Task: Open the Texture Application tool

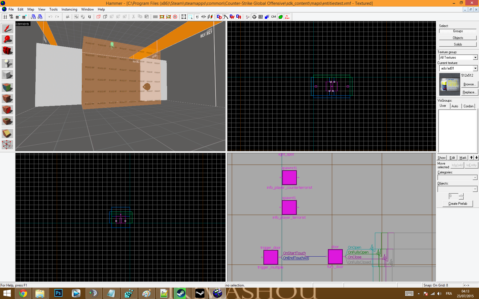Action: (x=7, y=87)
